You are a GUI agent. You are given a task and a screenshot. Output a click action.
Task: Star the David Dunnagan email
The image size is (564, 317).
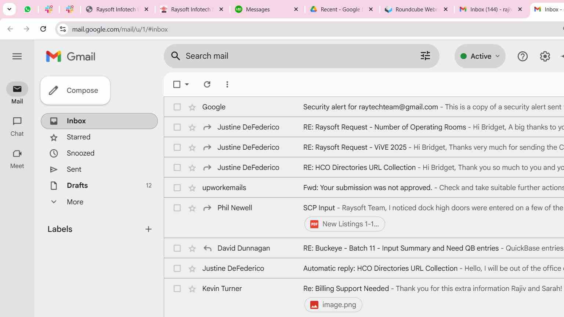tap(192, 248)
